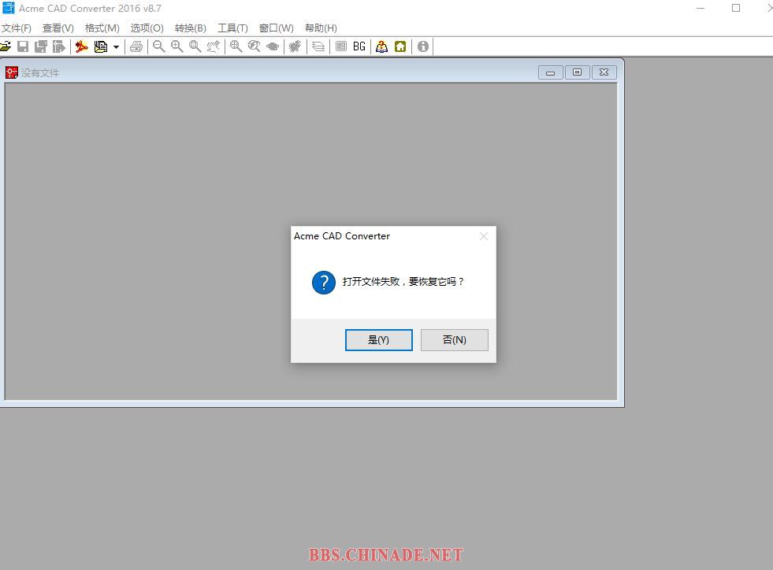Click the 没有文件 window document icon
773x570 pixels.
coord(11,73)
